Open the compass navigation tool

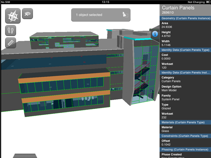pos(13,16)
